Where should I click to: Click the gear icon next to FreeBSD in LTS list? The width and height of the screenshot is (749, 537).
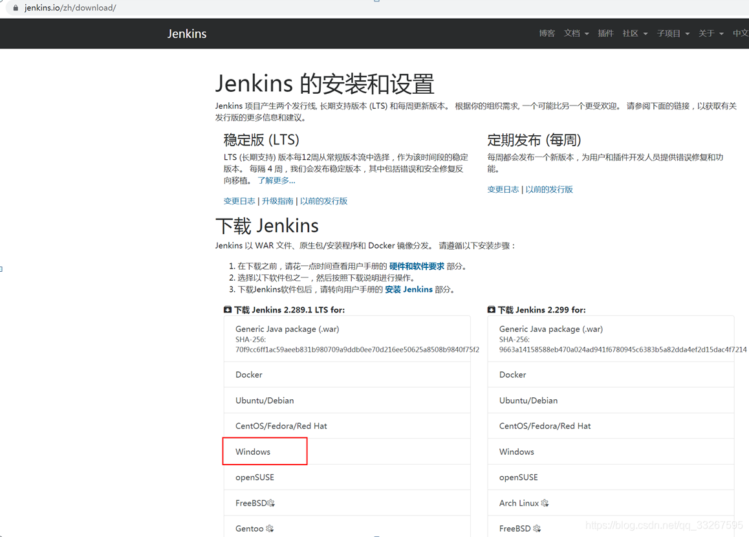(271, 503)
